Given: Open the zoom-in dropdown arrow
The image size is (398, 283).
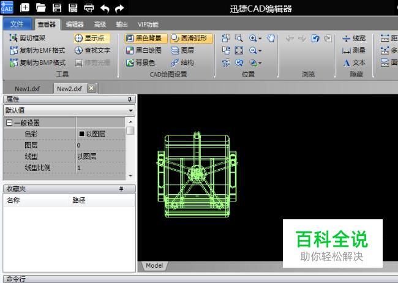Looking at the screenshot, I should pyautogui.click(x=261, y=38).
